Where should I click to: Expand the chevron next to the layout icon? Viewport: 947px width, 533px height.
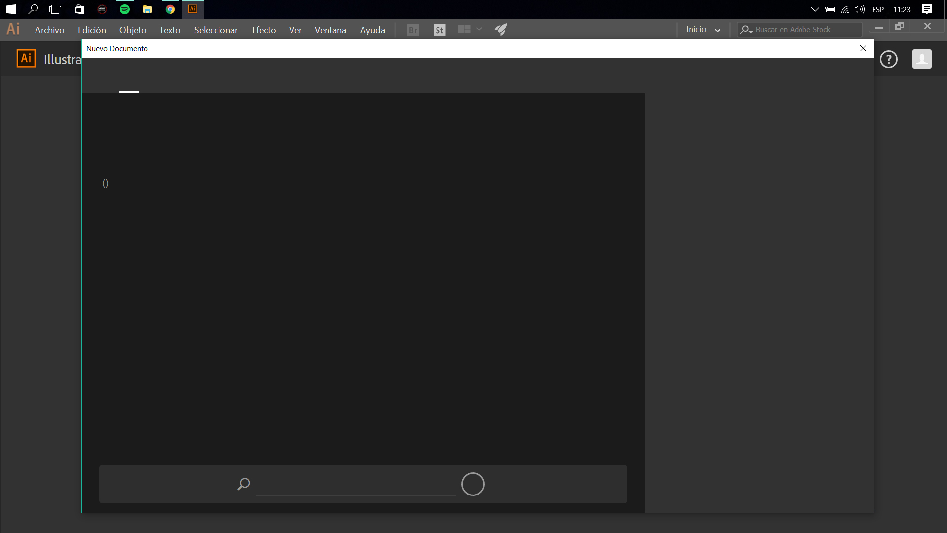479,30
